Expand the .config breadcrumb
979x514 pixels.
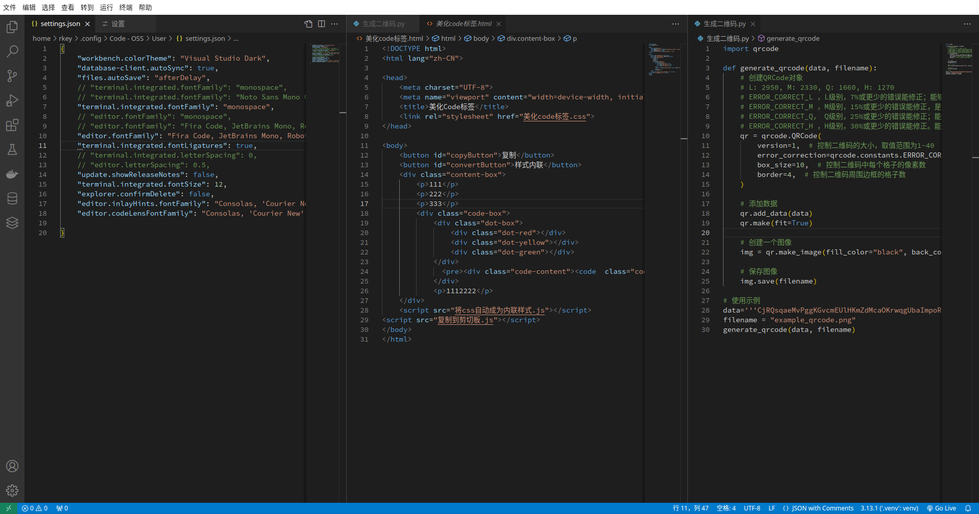[91, 39]
